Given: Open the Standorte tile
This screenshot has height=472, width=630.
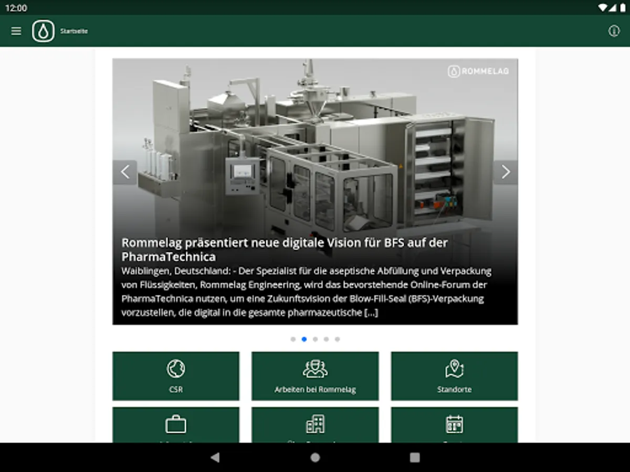Looking at the screenshot, I should tap(454, 376).
